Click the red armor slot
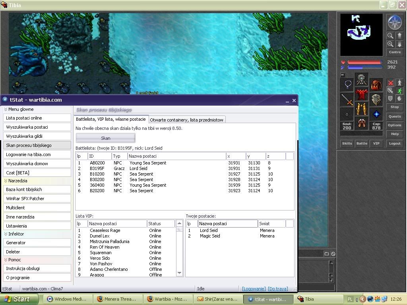Viewport: 407px width, 305px height. 362,95
